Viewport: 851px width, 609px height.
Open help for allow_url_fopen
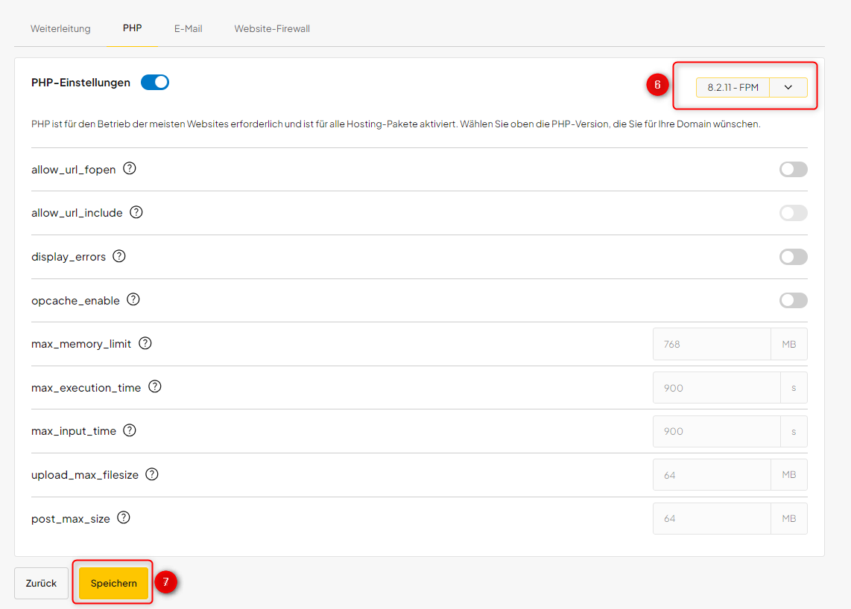tap(129, 169)
